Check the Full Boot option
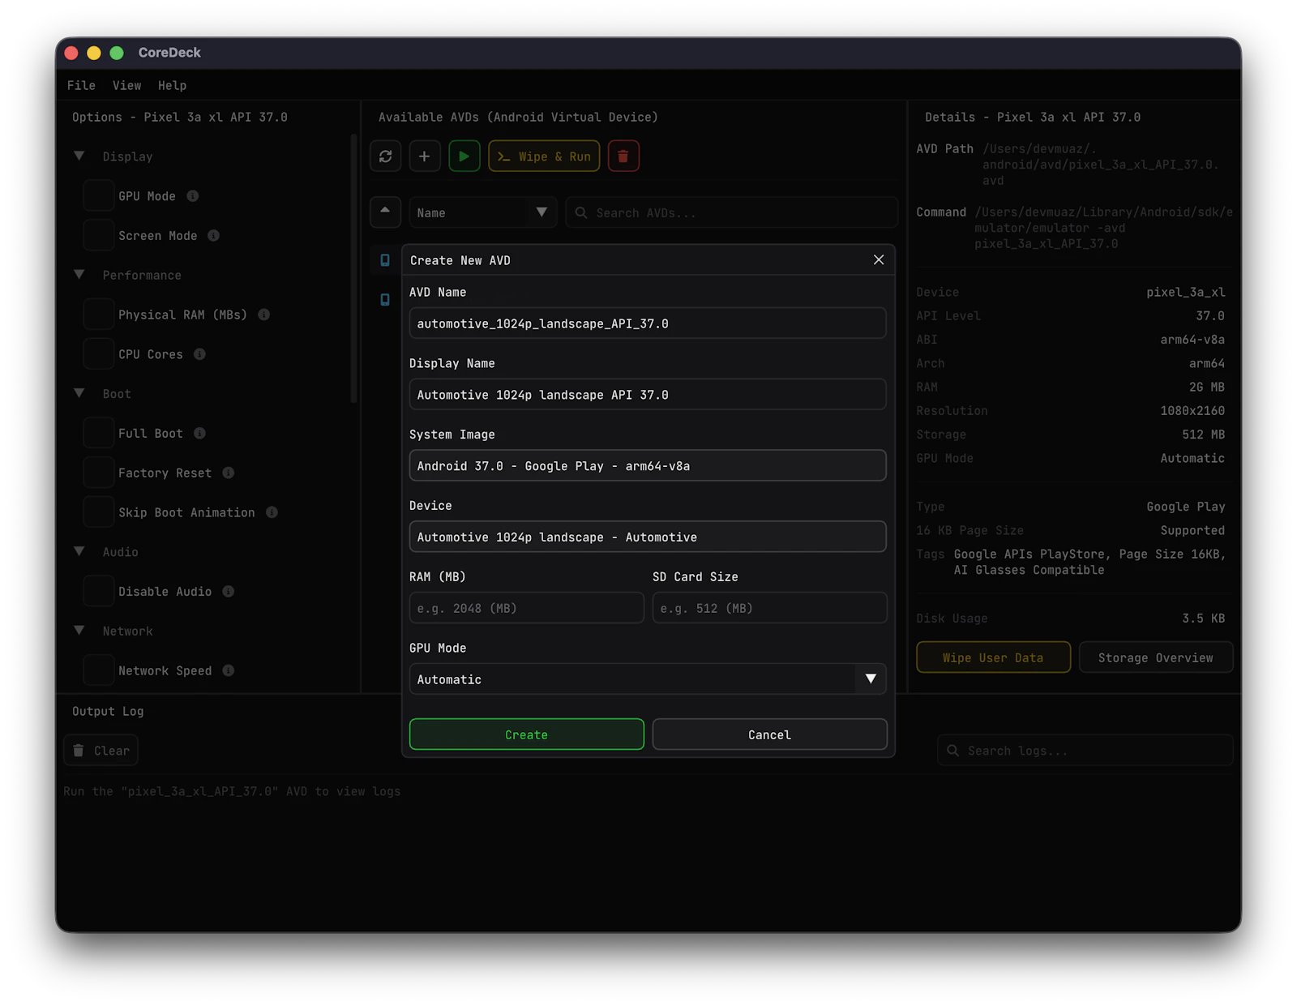This screenshot has height=1006, width=1297. (x=99, y=433)
